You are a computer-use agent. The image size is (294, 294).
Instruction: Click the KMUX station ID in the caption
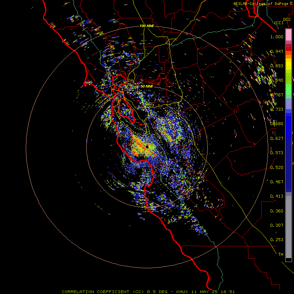pyautogui.click(x=183, y=292)
